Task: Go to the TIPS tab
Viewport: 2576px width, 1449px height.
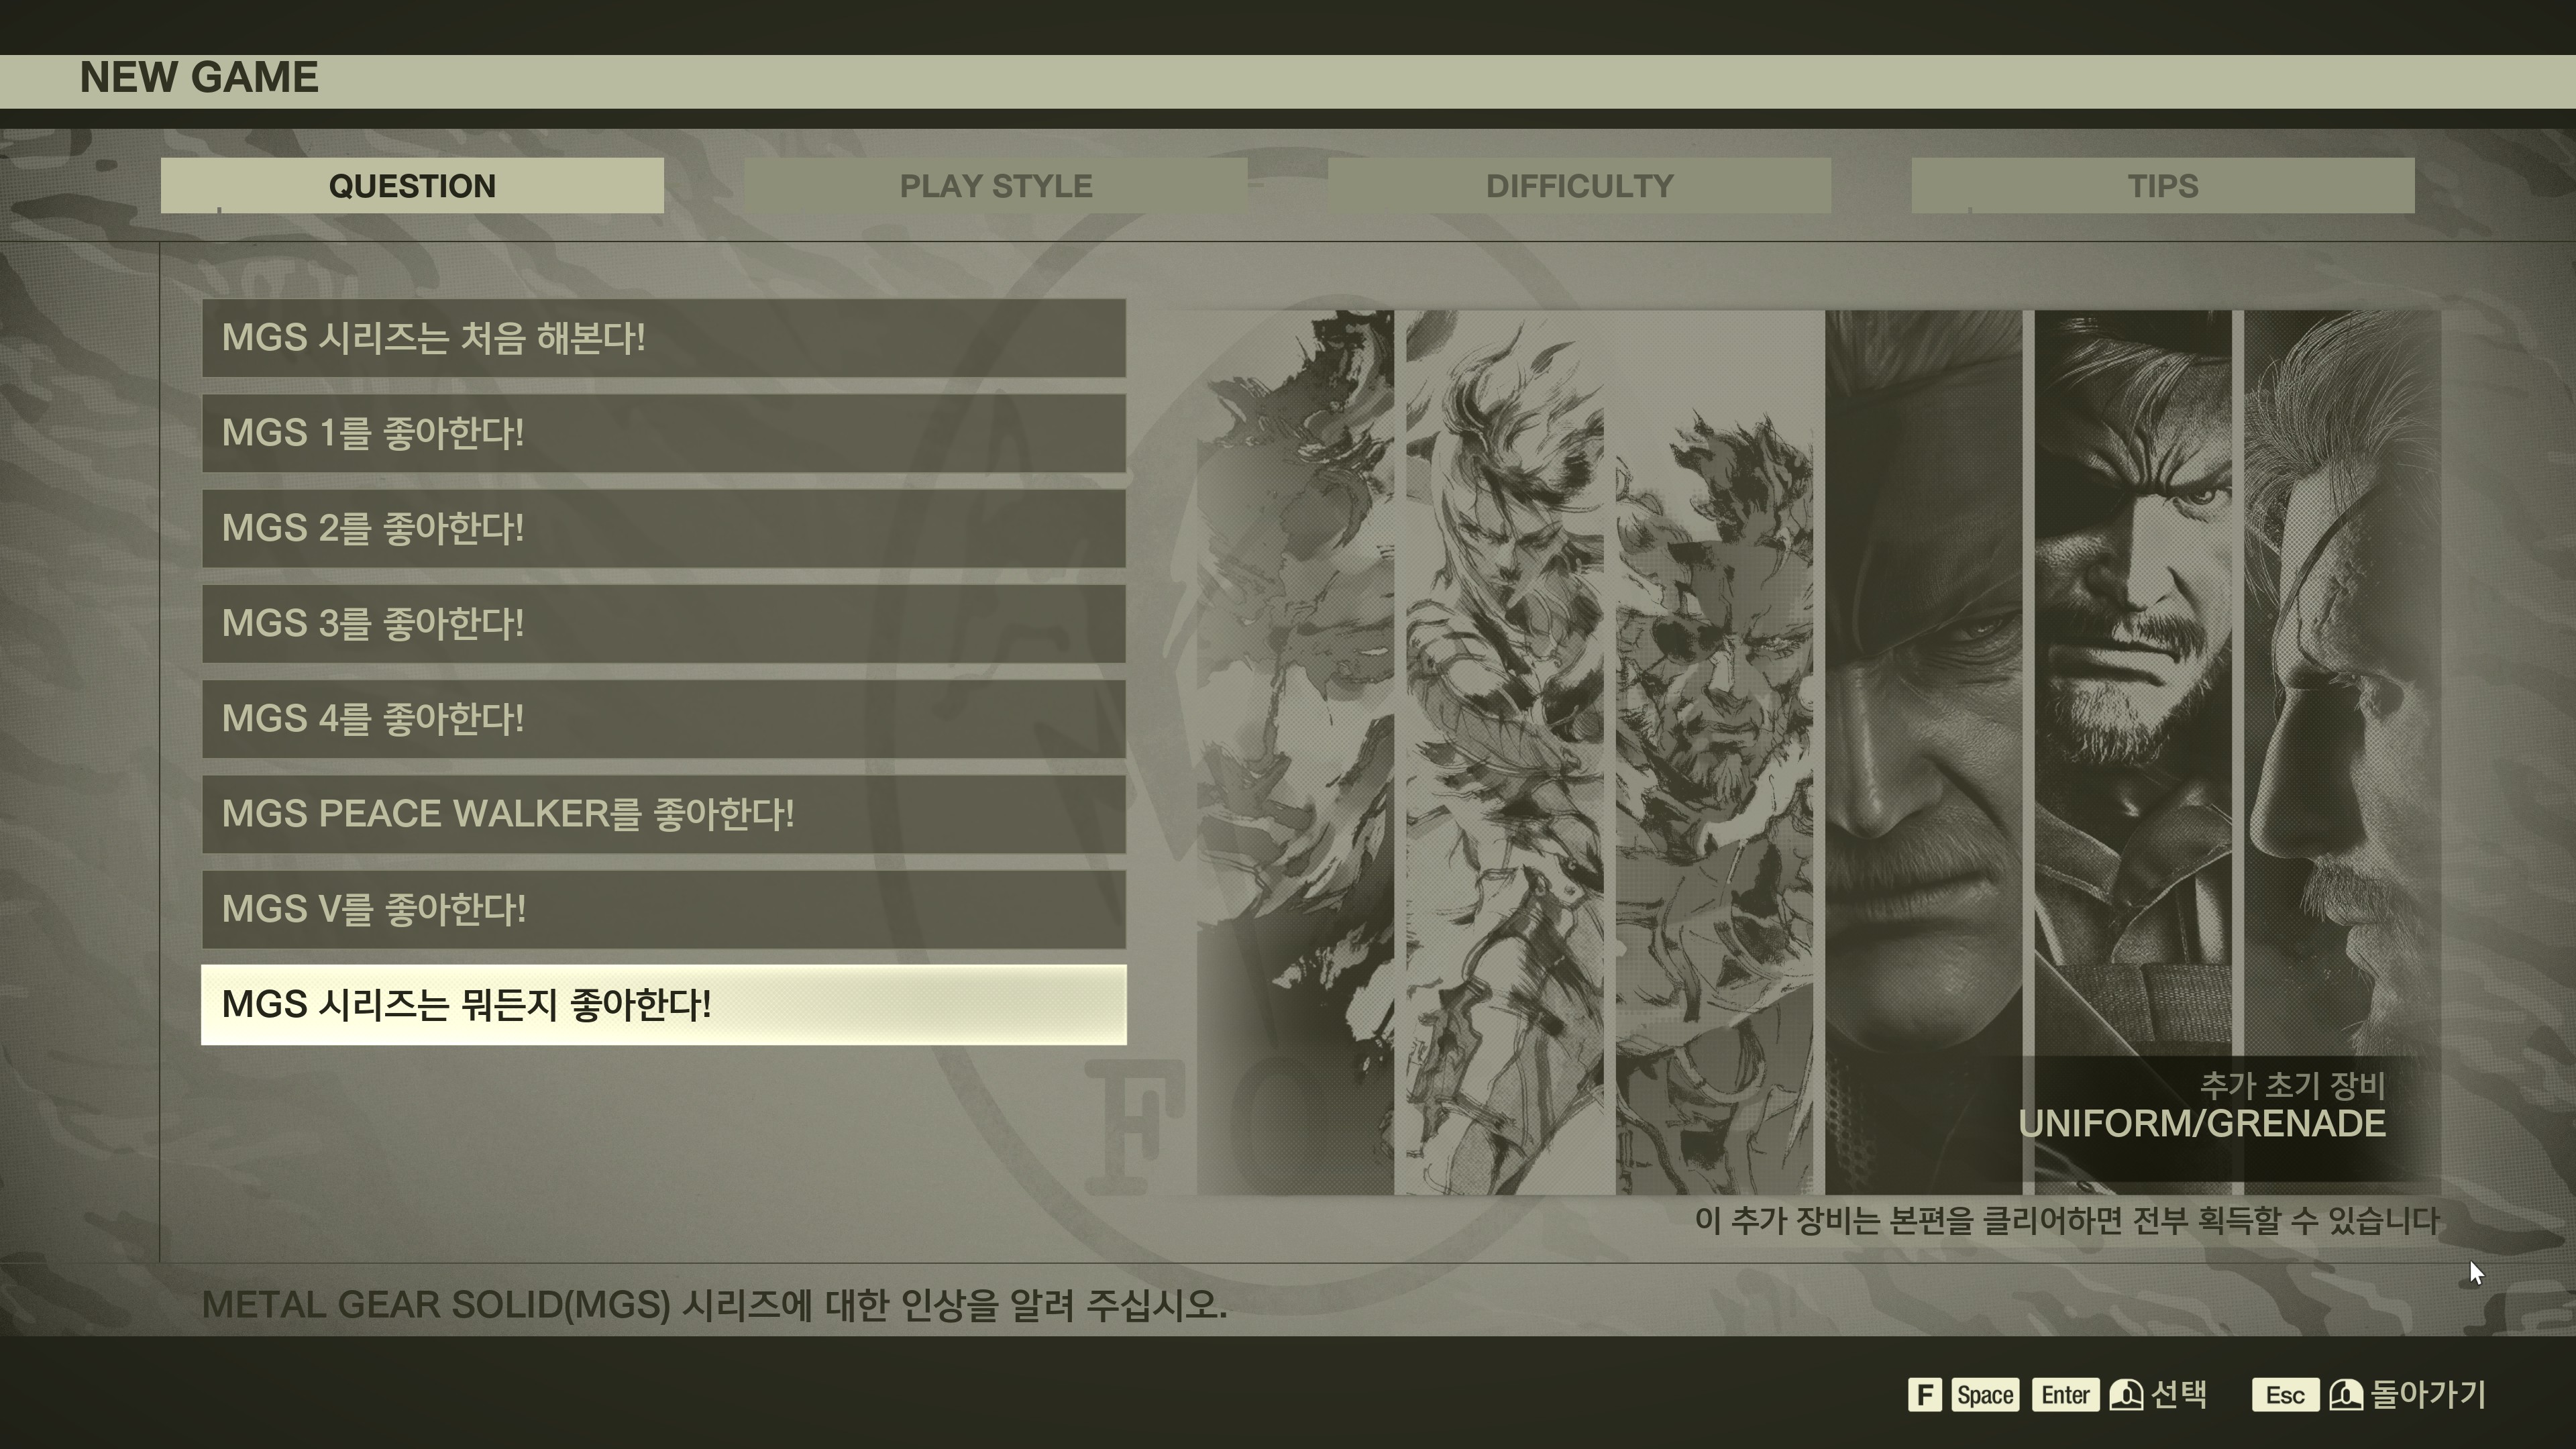Action: (2163, 186)
